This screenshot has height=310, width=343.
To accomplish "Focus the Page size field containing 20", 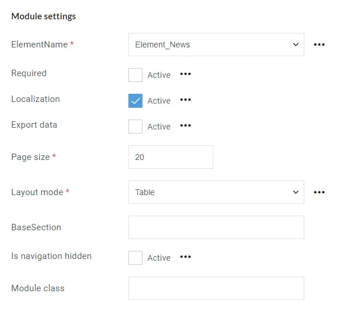I will tap(171, 157).
